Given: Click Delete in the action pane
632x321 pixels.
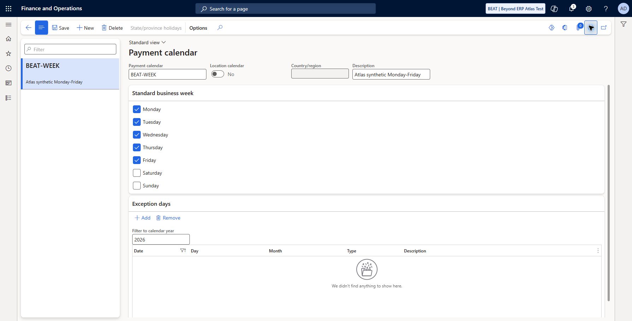Looking at the screenshot, I should pos(112,28).
